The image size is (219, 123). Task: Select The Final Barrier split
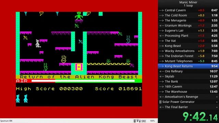coord(189,107)
